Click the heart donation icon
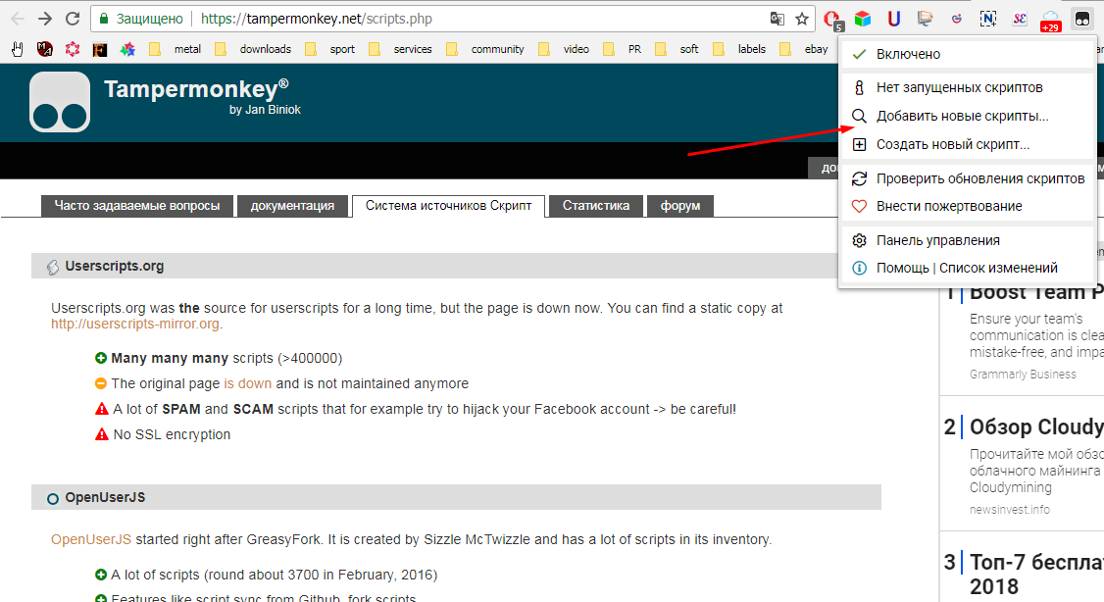This screenshot has height=602, width=1104. [859, 206]
